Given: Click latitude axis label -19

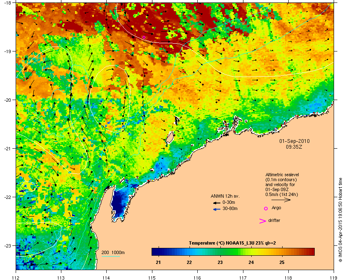Looking at the screenshot, I should 7,51.
